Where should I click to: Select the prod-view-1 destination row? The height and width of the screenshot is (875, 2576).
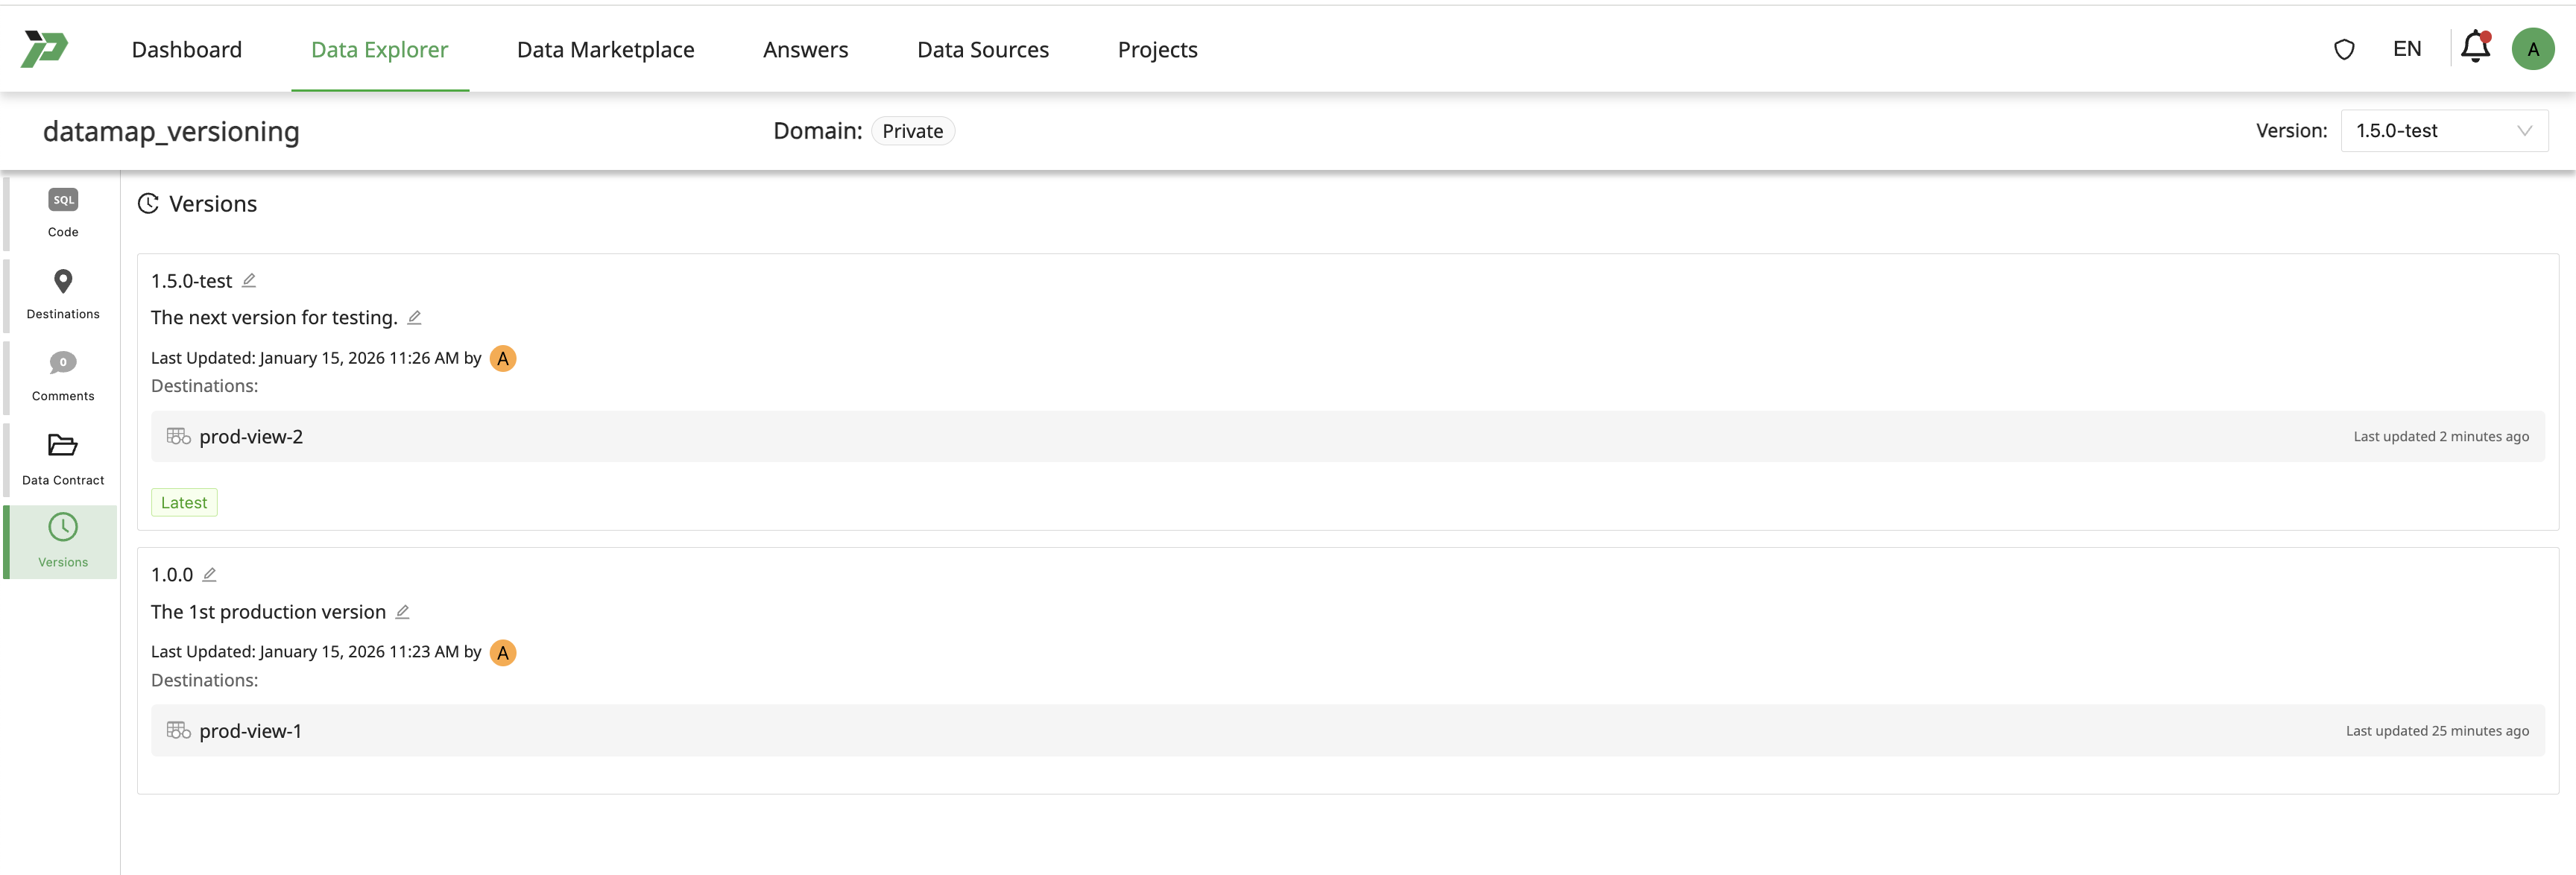click(x=250, y=730)
